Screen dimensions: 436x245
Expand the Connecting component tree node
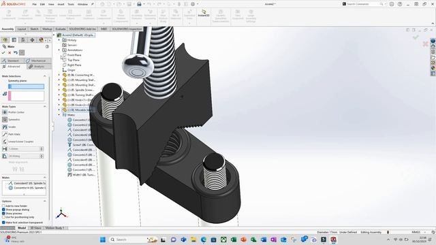tap(59, 75)
